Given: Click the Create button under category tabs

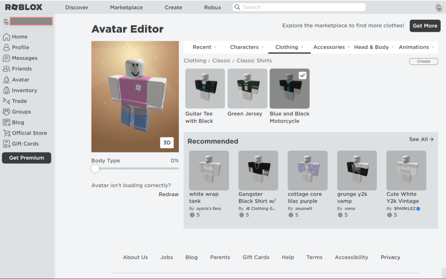Looking at the screenshot, I should pos(423,61).
